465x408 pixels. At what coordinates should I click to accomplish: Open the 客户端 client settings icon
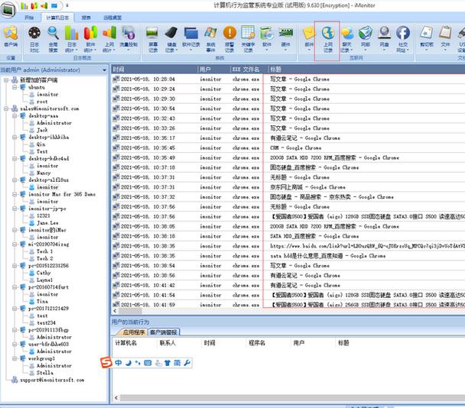point(11,37)
